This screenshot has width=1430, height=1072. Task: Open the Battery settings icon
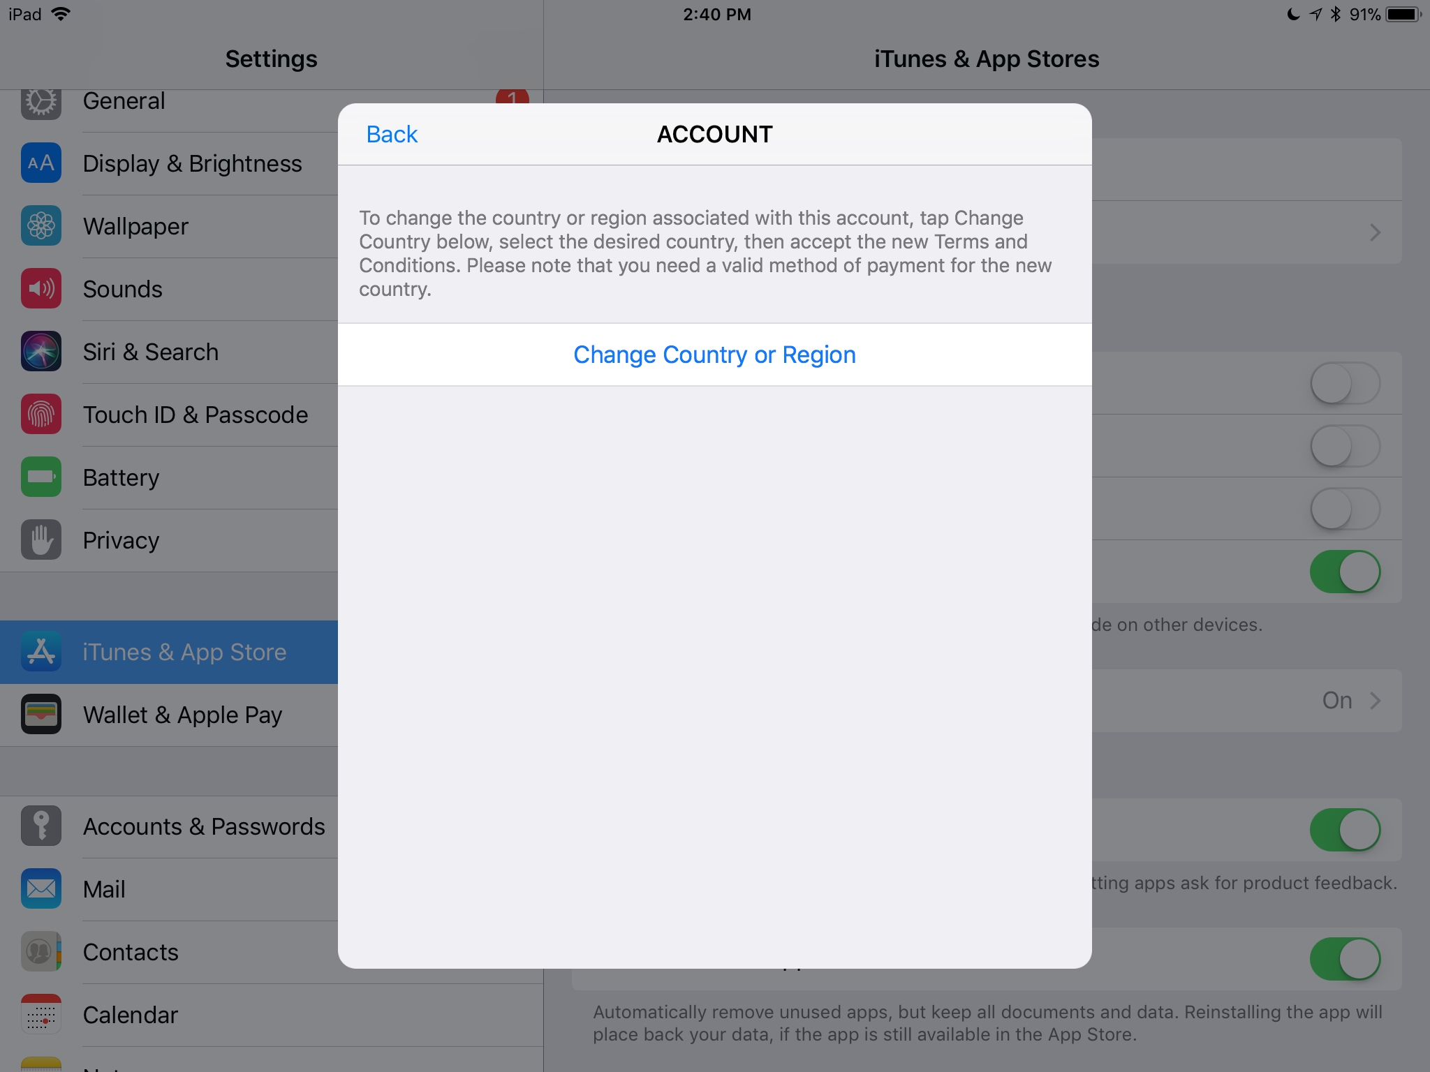42,479
